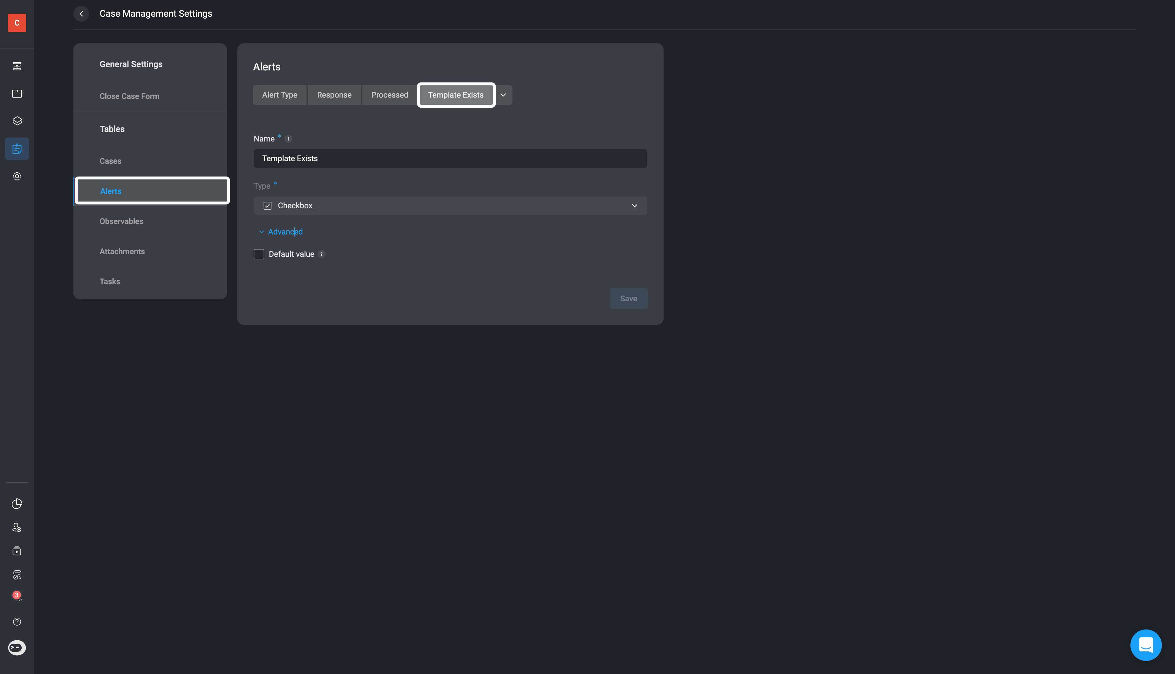Click the General Settings heading
The image size is (1175, 674).
[x=131, y=64]
